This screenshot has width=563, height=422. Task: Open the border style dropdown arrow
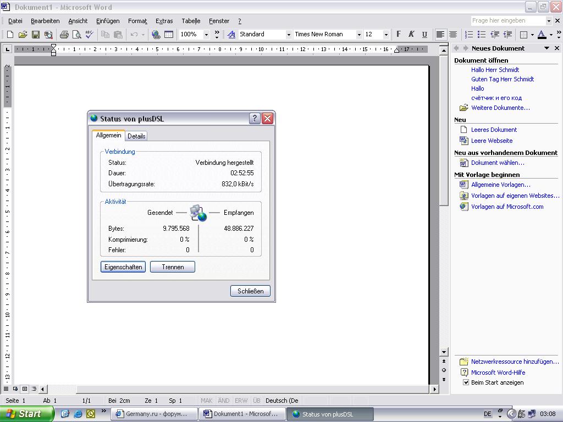532,35
